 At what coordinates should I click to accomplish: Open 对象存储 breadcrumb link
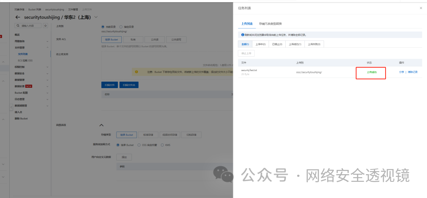click(x=19, y=9)
